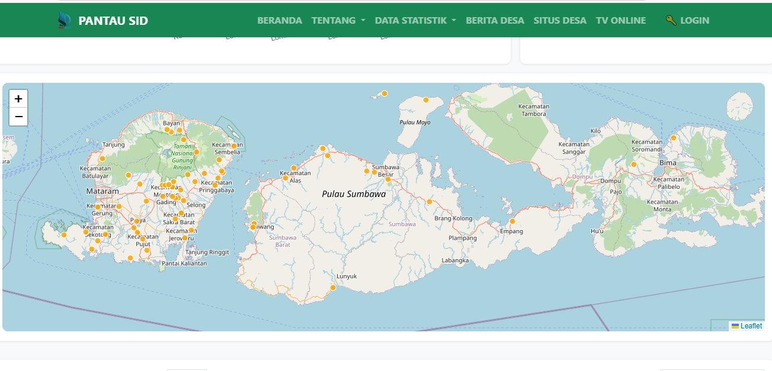Select the marker near Tanjung in Lombok
The height and width of the screenshot is (371, 772).
tap(102, 158)
